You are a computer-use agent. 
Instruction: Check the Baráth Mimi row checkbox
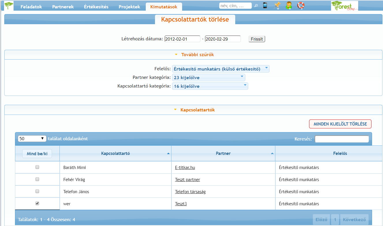click(37, 167)
